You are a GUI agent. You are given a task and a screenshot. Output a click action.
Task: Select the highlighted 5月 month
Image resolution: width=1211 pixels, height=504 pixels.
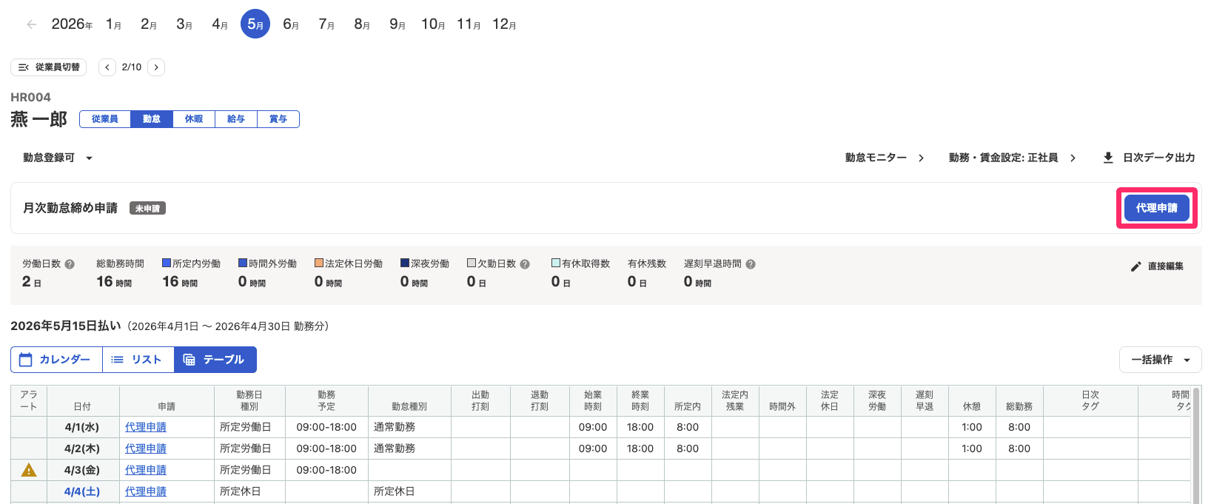(255, 24)
